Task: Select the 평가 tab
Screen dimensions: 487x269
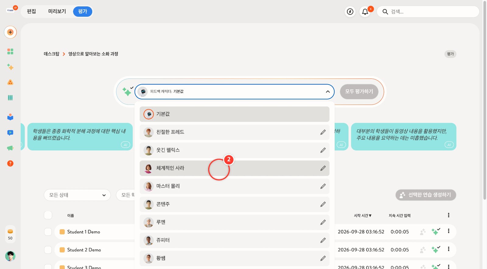Action: (x=82, y=12)
